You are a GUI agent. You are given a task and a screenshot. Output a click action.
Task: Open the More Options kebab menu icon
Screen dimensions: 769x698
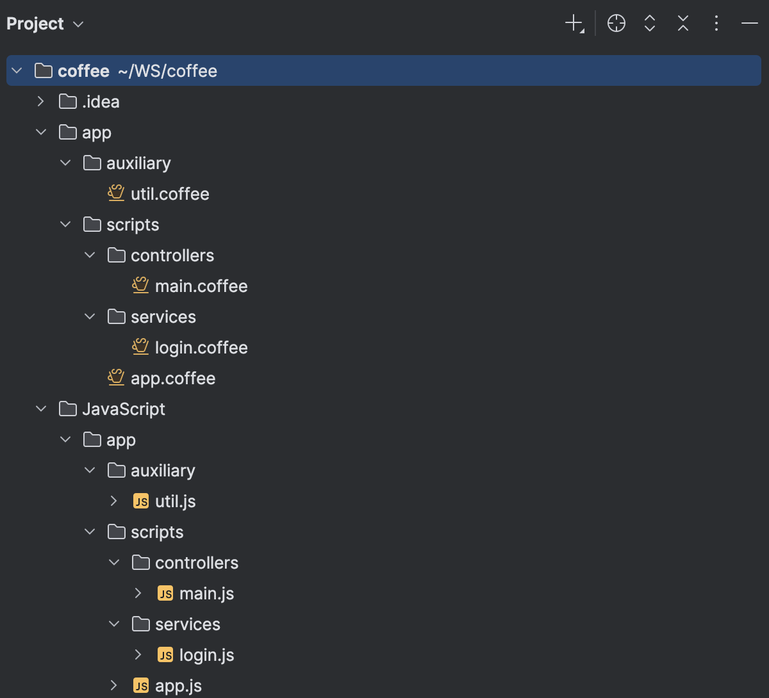pyautogui.click(x=716, y=23)
